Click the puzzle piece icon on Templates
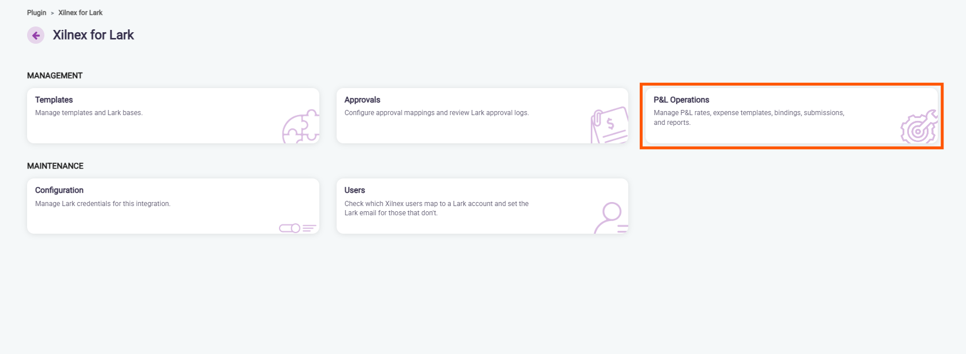 [x=300, y=126]
